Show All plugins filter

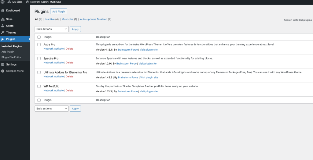(x=37, y=19)
